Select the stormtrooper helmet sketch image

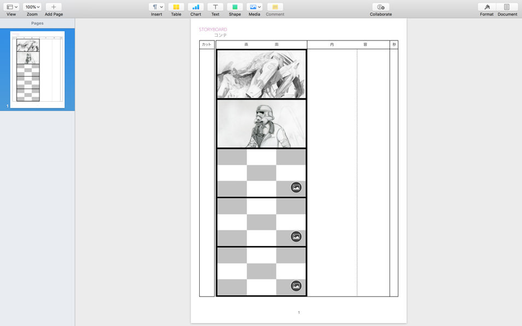262,124
